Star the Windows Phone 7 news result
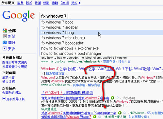Image resolution: width=163 pixels, height=119 pixels. [x=99, y=117]
